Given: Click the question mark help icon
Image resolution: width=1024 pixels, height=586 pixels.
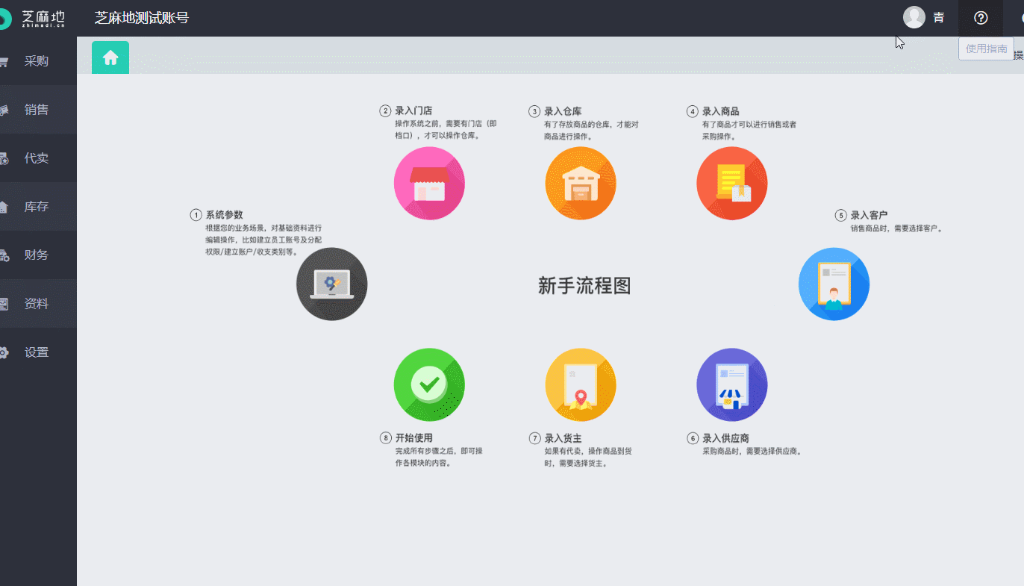Looking at the screenshot, I should tap(981, 18).
